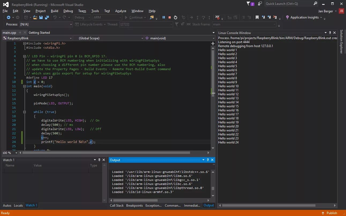Collapse the while loop code region

click(24, 112)
